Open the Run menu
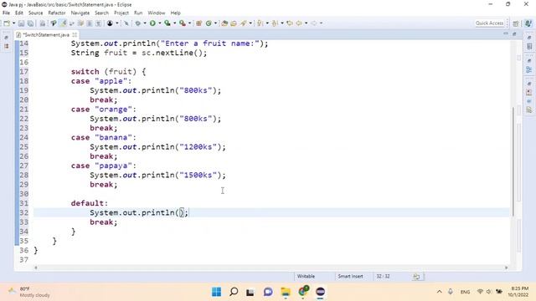 point(138,13)
